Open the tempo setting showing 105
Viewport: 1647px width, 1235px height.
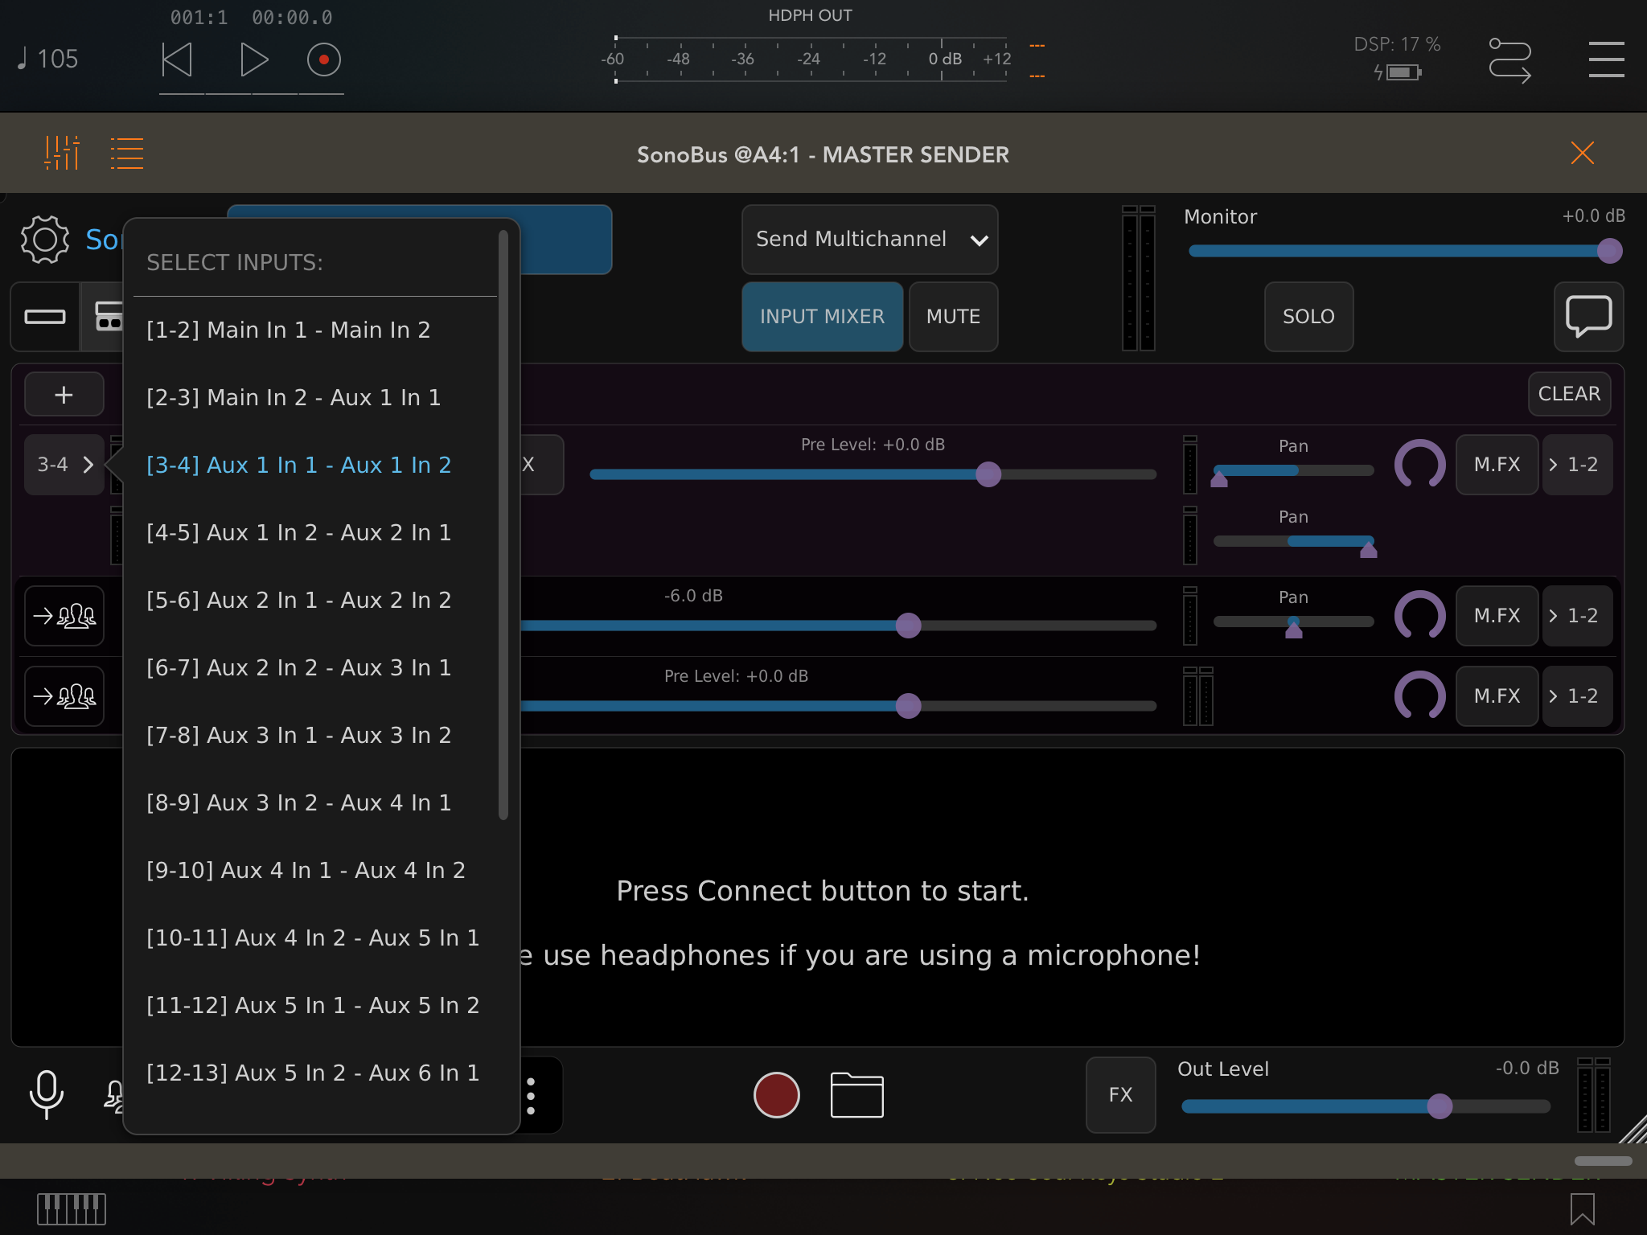pos(48,59)
